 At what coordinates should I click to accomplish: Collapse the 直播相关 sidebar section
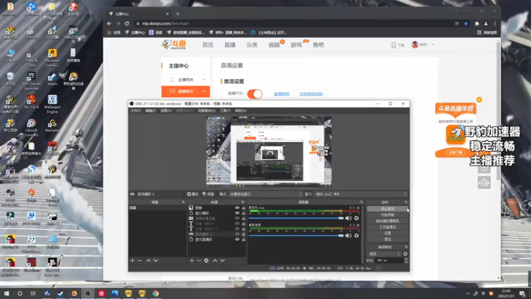(186, 91)
